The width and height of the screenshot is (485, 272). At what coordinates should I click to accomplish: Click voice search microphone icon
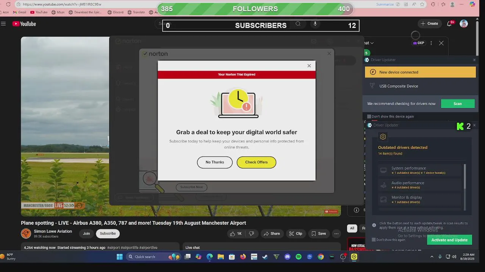315,24
